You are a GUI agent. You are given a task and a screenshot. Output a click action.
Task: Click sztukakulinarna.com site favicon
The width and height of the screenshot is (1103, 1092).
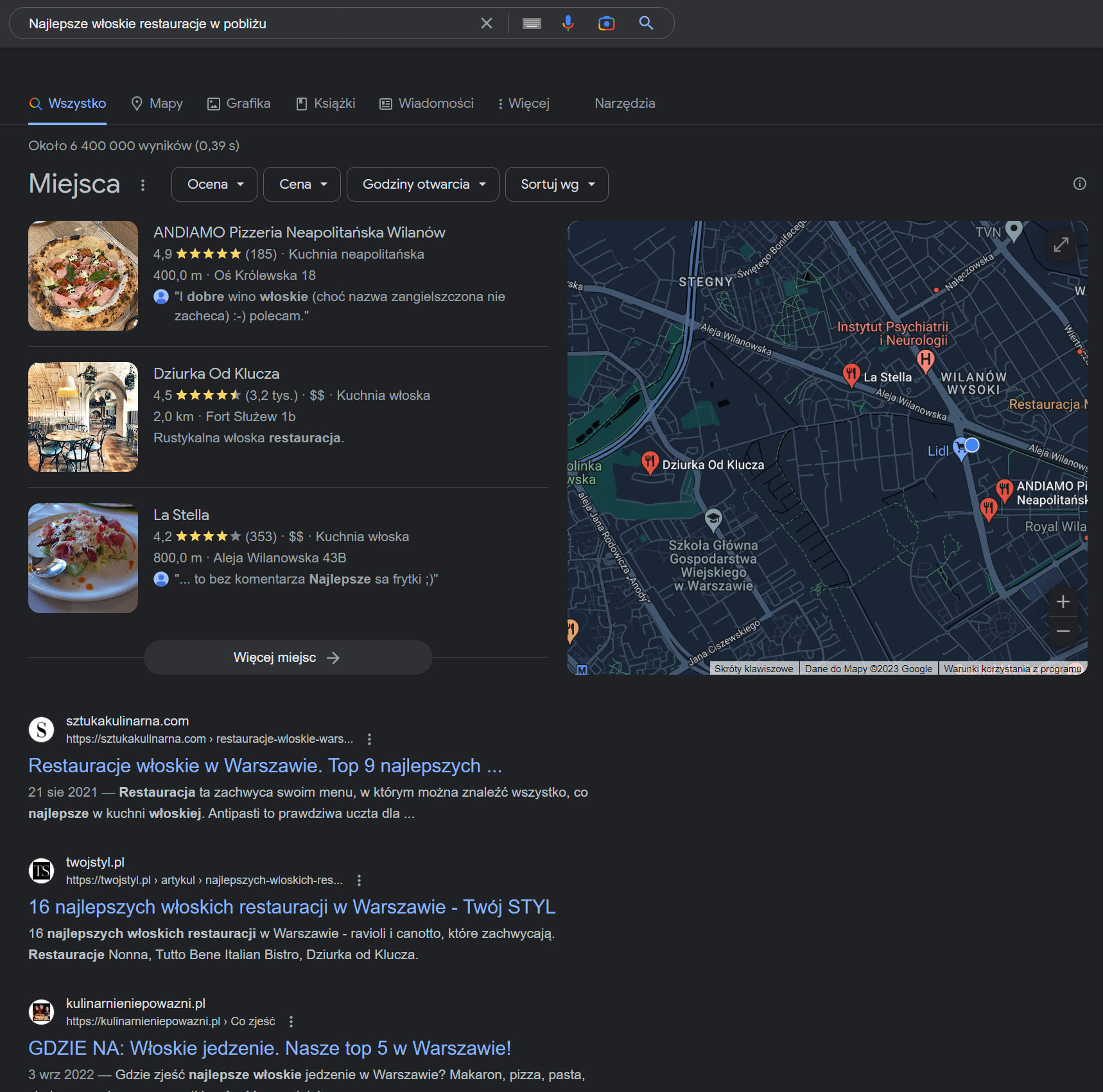[42, 729]
